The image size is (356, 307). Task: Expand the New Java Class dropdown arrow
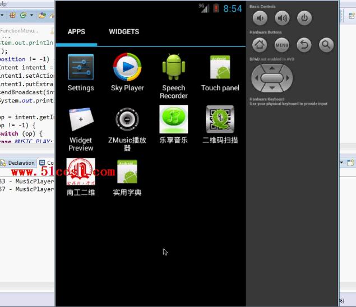pyautogui.click(x=31, y=15)
